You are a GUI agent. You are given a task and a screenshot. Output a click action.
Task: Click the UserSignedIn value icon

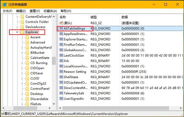pos(61,99)
